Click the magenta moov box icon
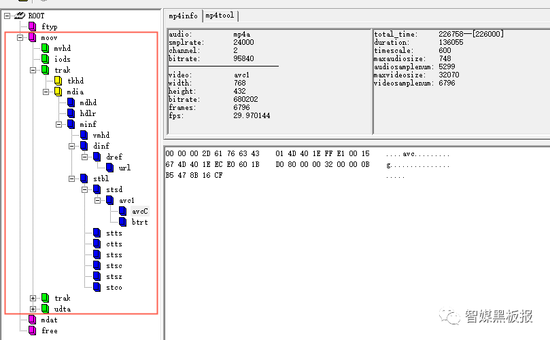 tap(32, 37)
